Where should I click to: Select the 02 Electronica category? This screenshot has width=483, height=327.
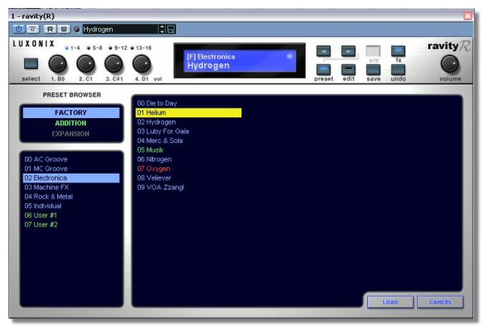[71, 178]
